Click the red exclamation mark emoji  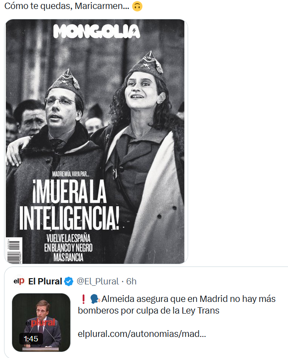pyautogui.click(x=83, y=299)
